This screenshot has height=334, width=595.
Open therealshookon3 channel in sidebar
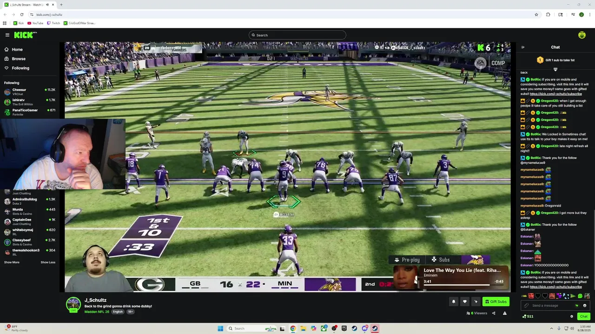point(29,252)
